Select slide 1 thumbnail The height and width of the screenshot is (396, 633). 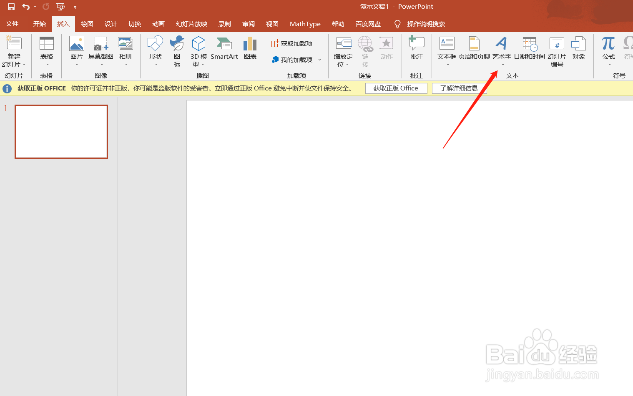pos(61,132)
